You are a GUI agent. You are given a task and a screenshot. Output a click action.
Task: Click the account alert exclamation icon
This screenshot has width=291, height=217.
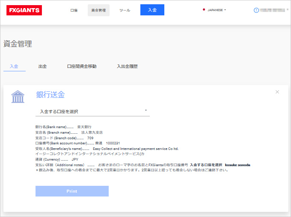(x=256, y=10)
